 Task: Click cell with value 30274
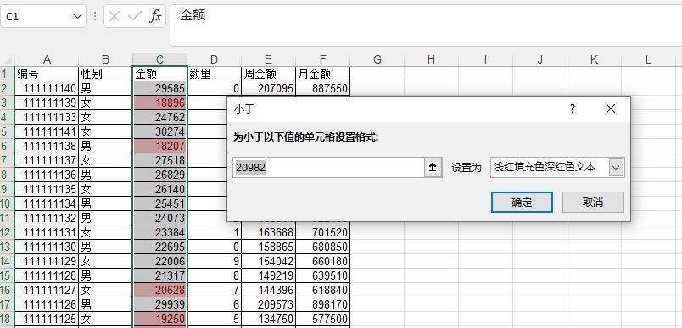click(x=159, y=131)
